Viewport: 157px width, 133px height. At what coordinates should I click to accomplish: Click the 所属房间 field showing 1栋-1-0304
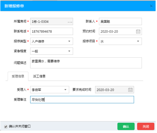(x=52, y=21)
